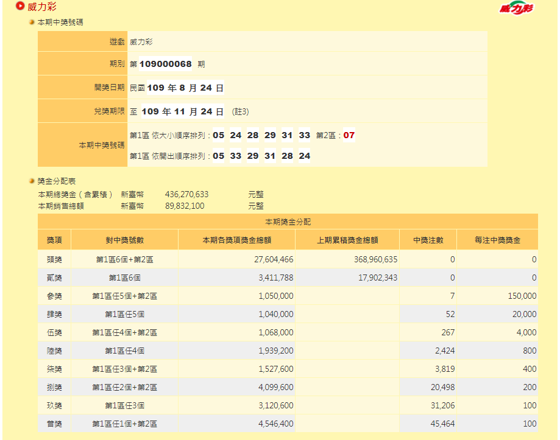Click the draw date 109 年 8 月 24 日
The image size is (560, 440).
coord(185,88)
